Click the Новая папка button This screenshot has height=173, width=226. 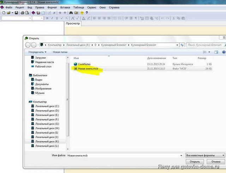click(60, 52)
